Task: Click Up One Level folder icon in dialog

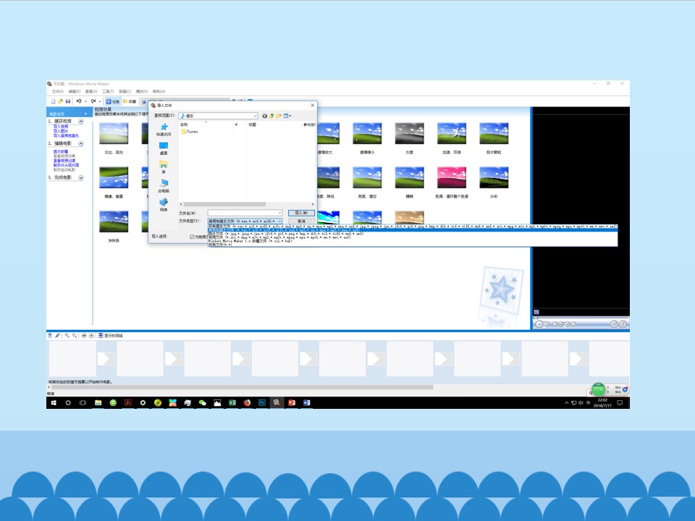Action: tap(271, 116)
